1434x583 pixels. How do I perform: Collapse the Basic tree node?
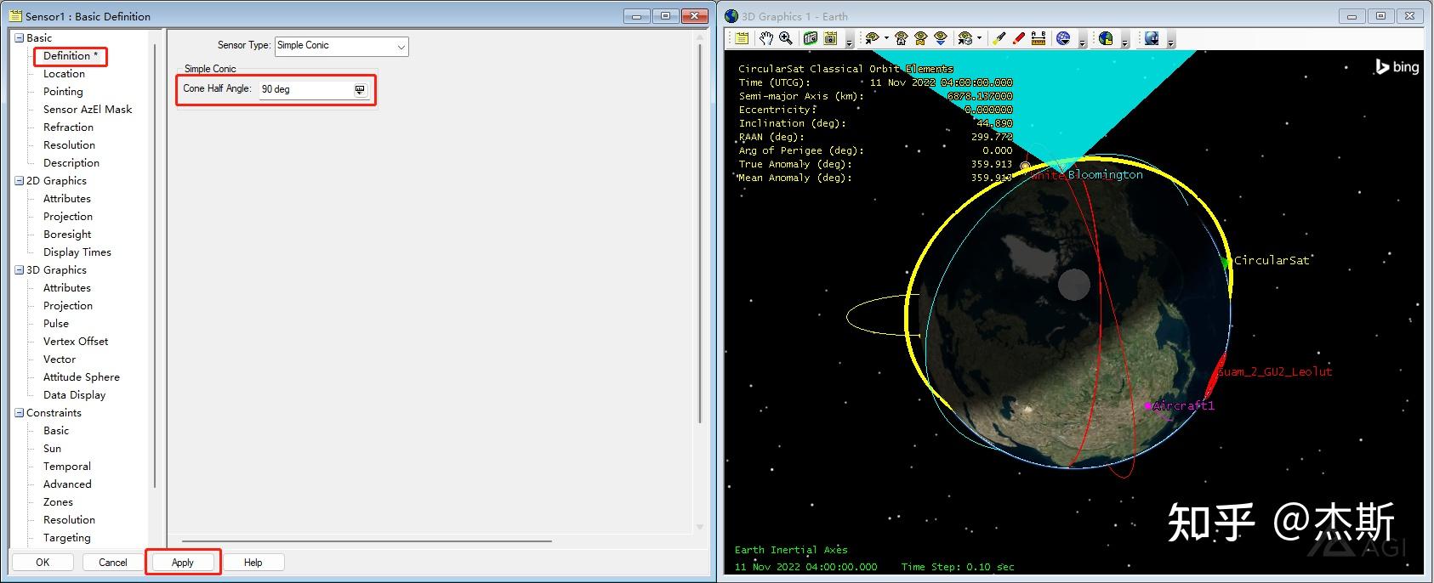[19, 37]
